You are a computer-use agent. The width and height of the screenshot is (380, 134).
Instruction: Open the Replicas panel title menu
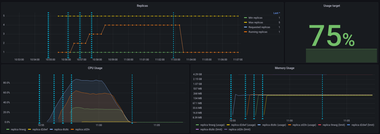click(142, 6)
